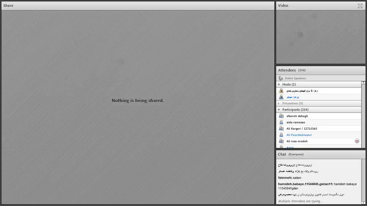Click the Ali Pourshahnazari user icon

point(281,135)
